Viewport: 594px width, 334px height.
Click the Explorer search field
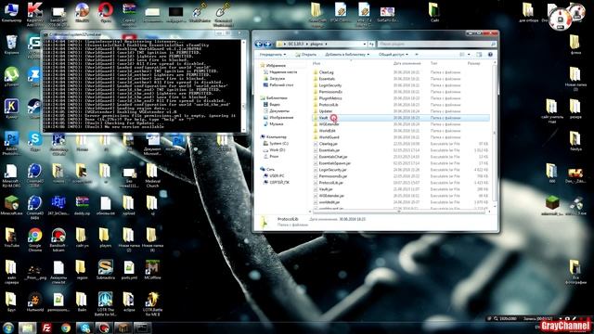coord(437,44)
